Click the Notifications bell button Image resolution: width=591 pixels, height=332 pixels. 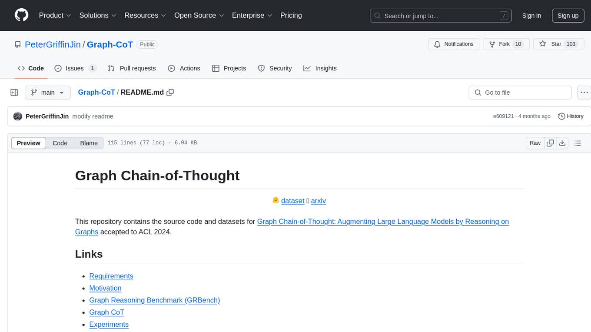(x=454, y=44)
